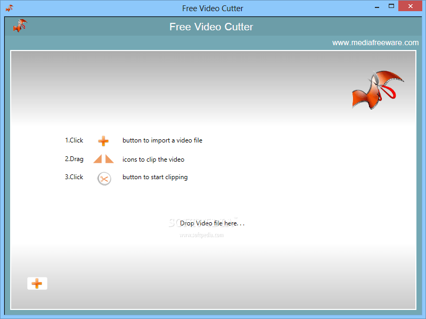This screenshot has height=319, width=426.
Task: Click the Drop Video file here area
Action: click(x=212, y=223)
